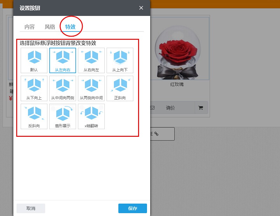Viewport: 280px width, 216px height.
Task: Click the shopping cart icon
Action: click(201, 108)
